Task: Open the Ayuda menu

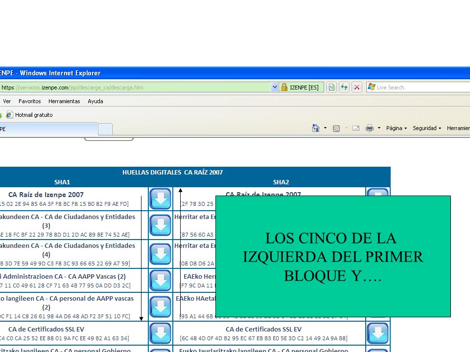Action: tap(95, 101)
